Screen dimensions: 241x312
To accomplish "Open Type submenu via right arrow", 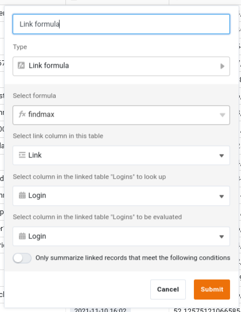I will click(222, 66).
